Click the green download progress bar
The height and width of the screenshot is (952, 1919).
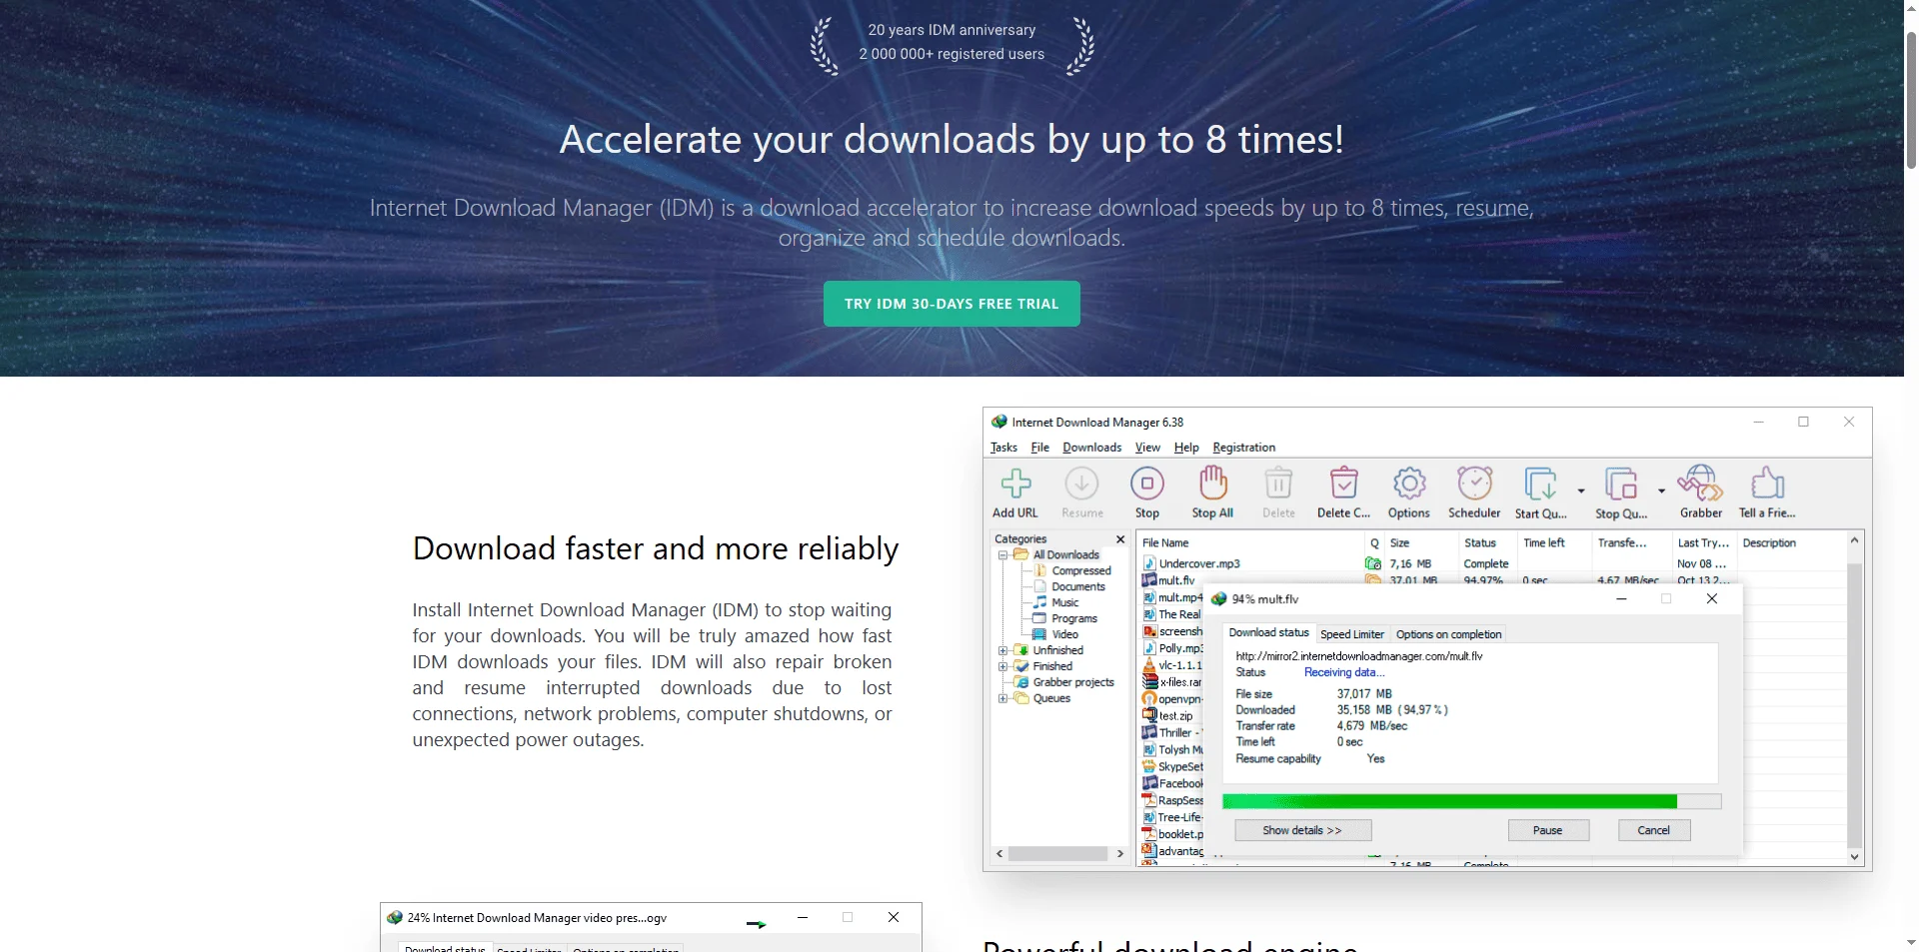1449,801
